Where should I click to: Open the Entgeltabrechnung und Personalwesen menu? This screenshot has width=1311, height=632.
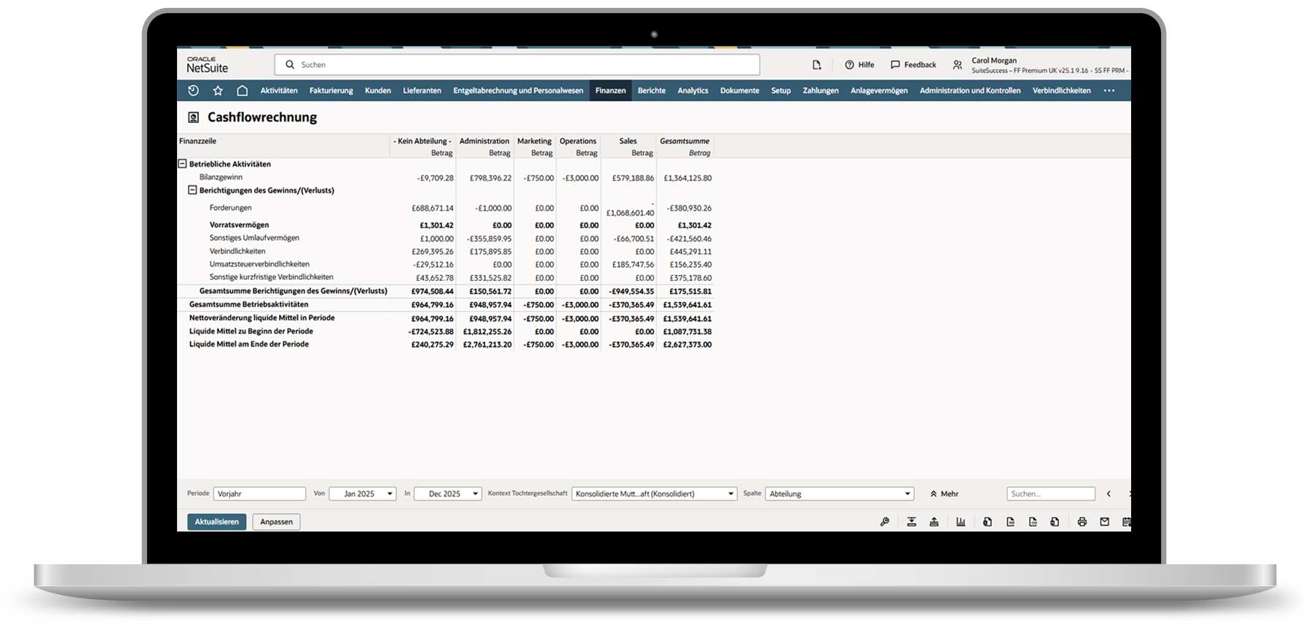(518, 90)
